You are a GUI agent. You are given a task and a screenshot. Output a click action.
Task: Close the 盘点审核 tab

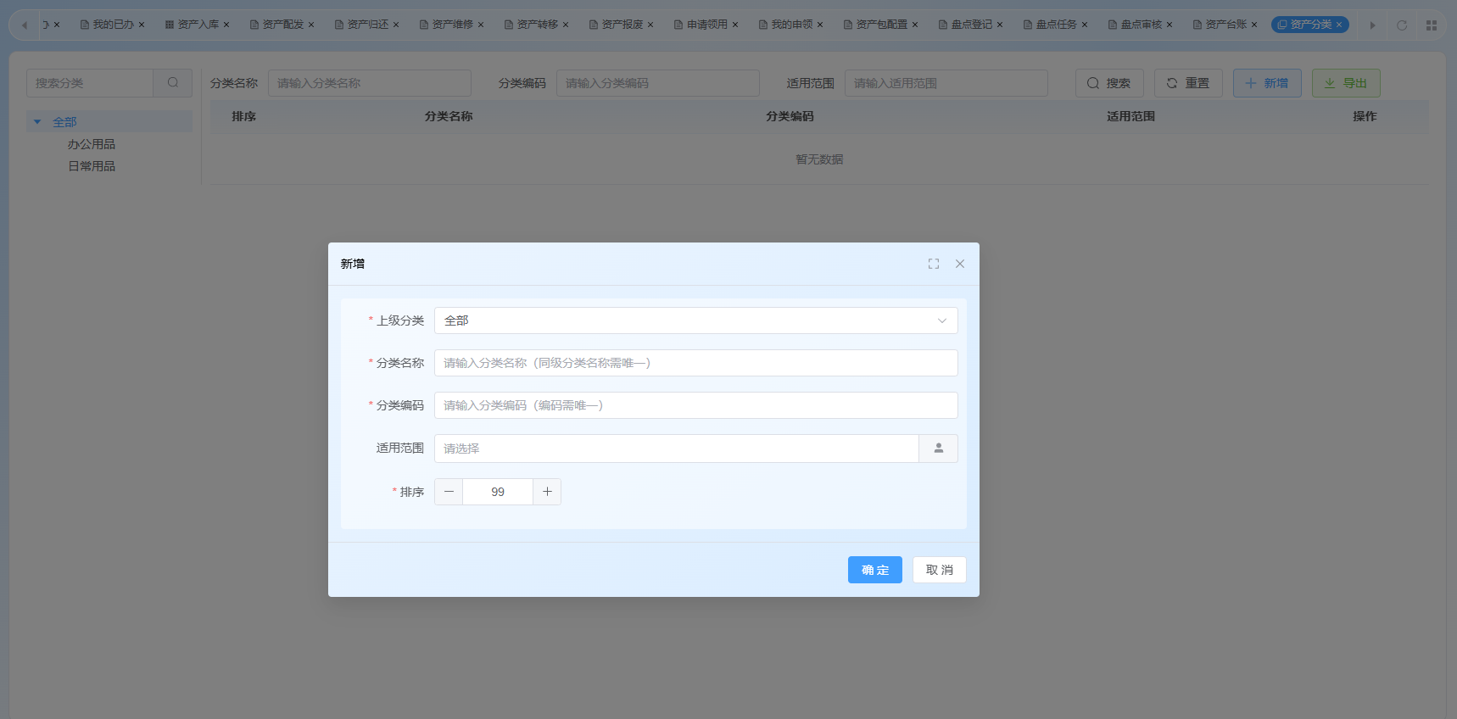[x=1170, y=25]
